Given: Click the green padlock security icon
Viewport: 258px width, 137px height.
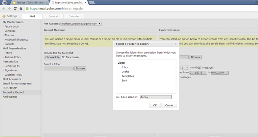Looking at the screenshot, I should [27, 9].
